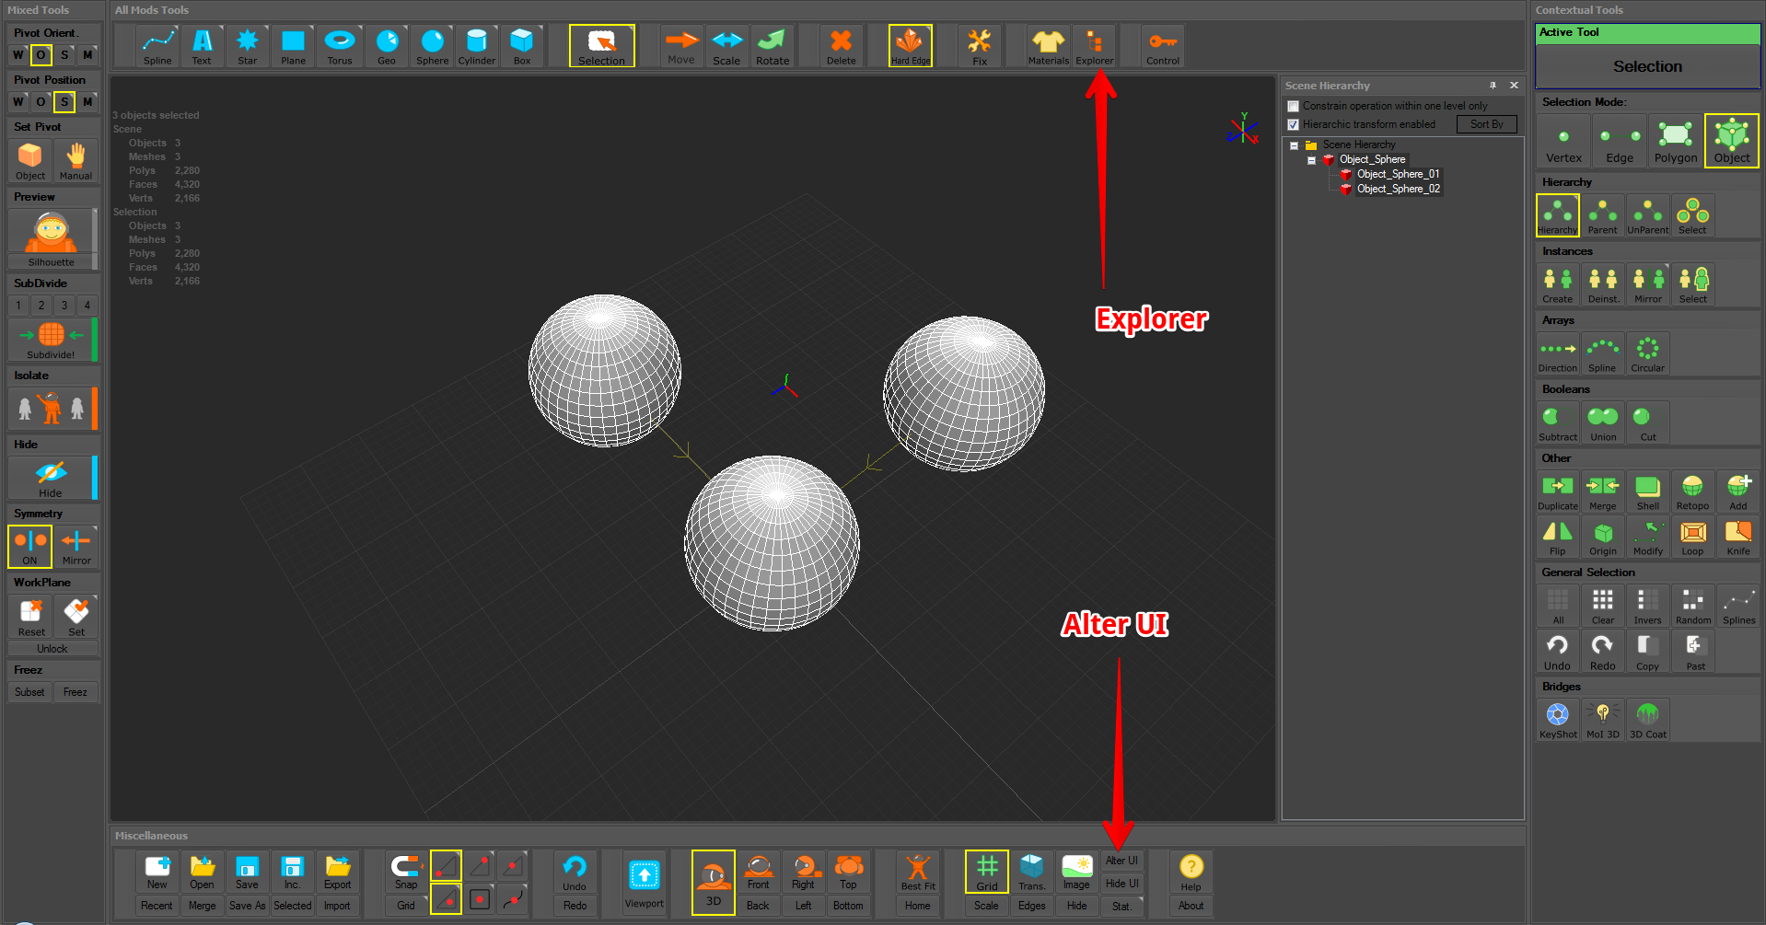Toggle Symmetry ON button
Viewport: 1766px width, 925px height.
(30, 546)
